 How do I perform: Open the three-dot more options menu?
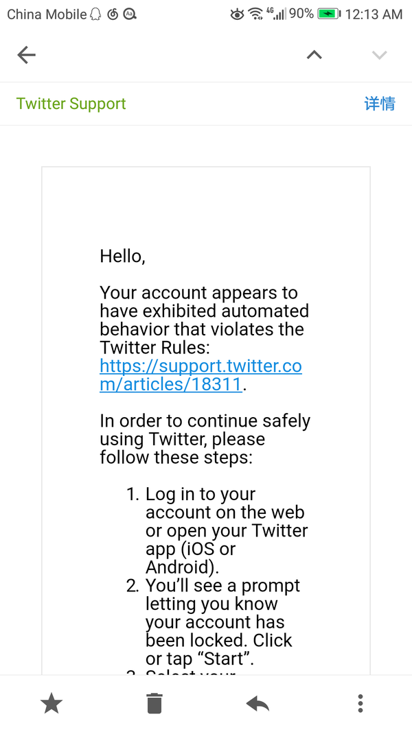pyautogui.click(x=360, y=703)
